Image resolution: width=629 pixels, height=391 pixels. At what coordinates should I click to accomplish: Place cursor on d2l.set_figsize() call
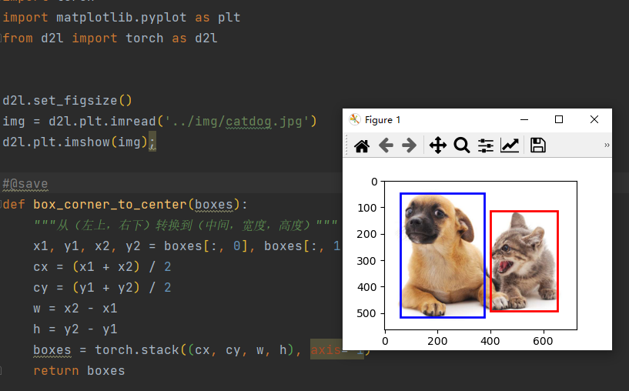[67, 100]
